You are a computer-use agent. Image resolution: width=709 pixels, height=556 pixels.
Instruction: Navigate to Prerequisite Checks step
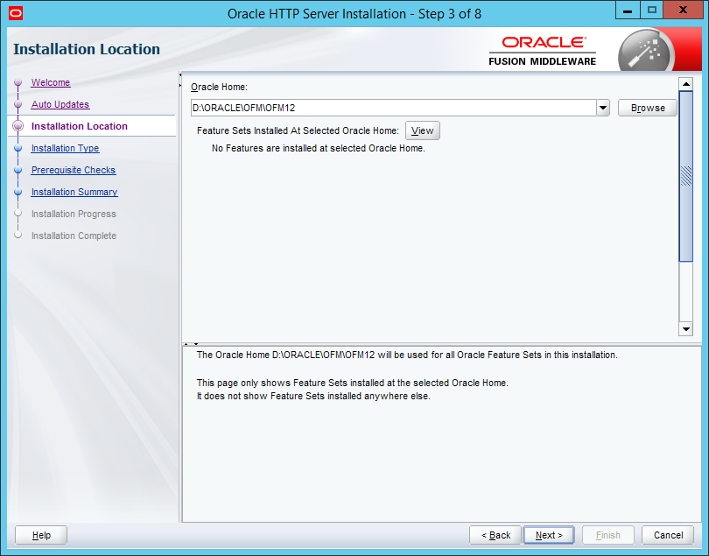74,170
